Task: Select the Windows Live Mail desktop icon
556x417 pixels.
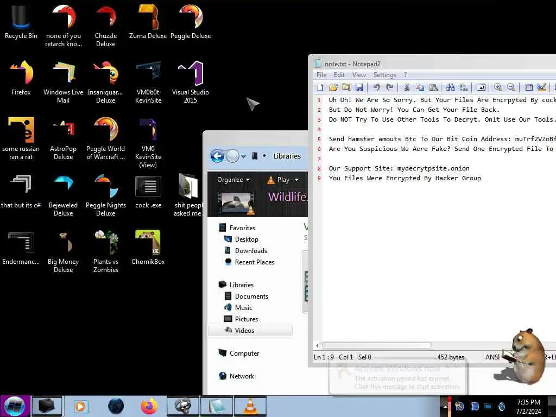Action: pos(63,82)
